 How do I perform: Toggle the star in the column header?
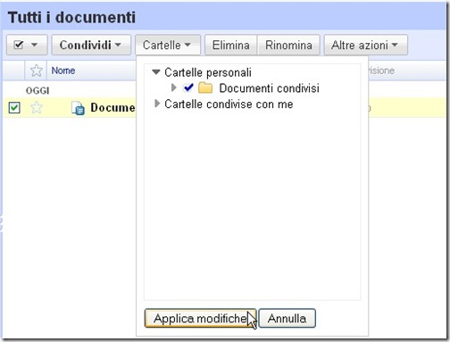click(37, 71)
